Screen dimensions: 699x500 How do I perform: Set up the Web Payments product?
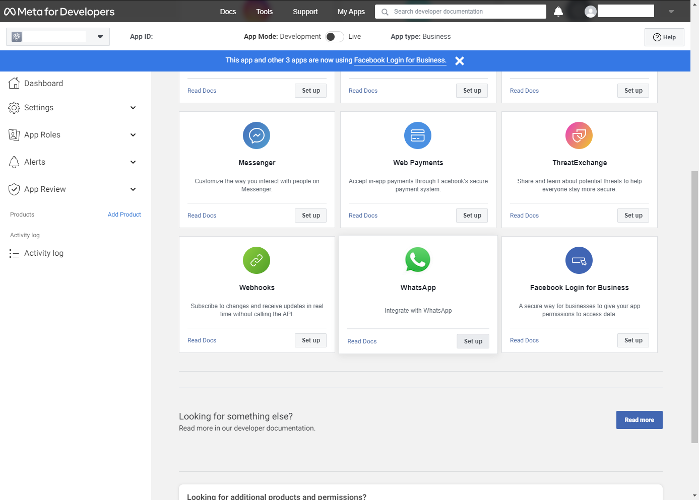[x=472, y=216]
